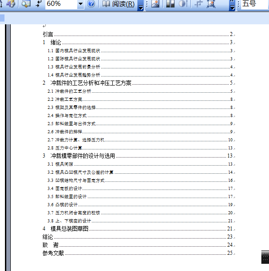The image size is (269, 271).
Task: Click '2.7 冲裁力计算、选择压力机' entry
Action: click(x=141, y=140)
